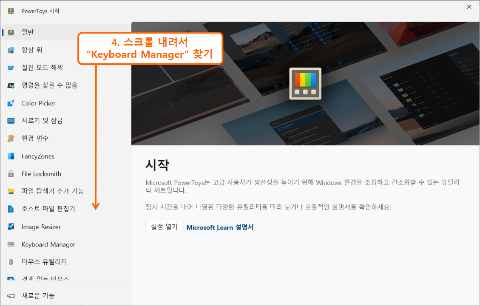
Task: Open the Image Resizer utility
Action: click(40, 227)
